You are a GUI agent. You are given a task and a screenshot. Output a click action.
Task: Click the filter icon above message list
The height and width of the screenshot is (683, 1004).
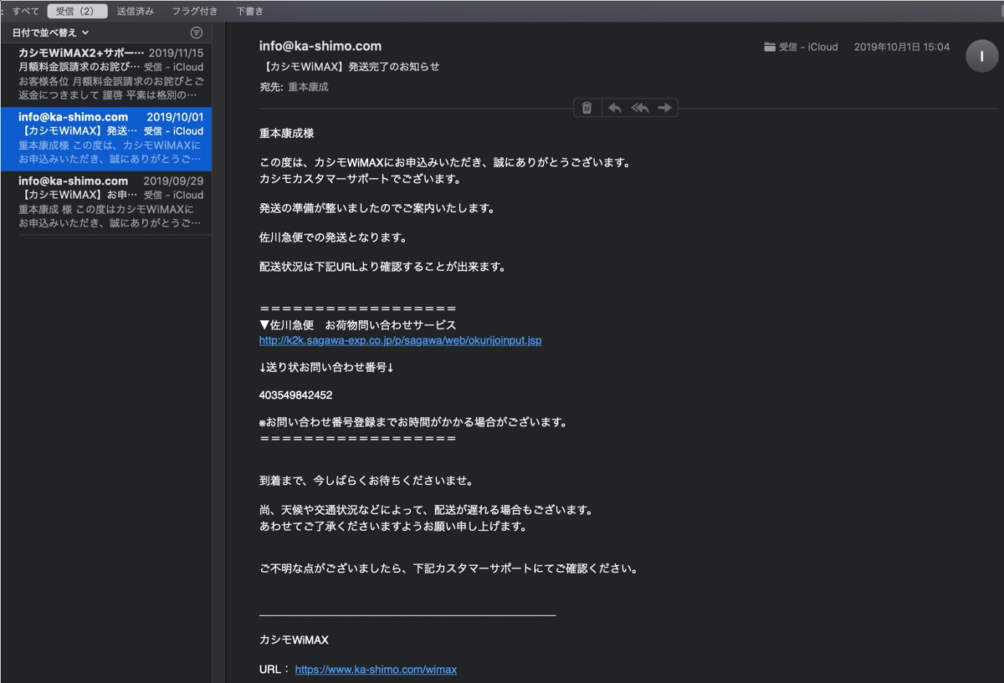197,33
